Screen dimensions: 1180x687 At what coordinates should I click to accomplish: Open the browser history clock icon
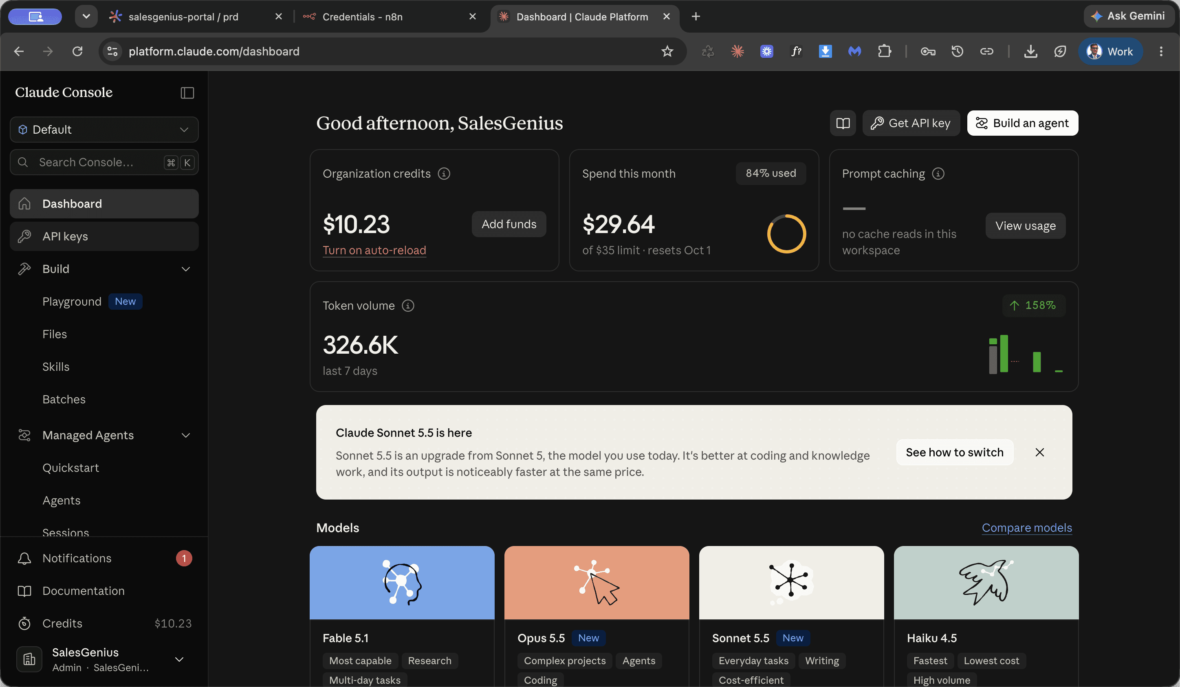(x=957, y=51)
